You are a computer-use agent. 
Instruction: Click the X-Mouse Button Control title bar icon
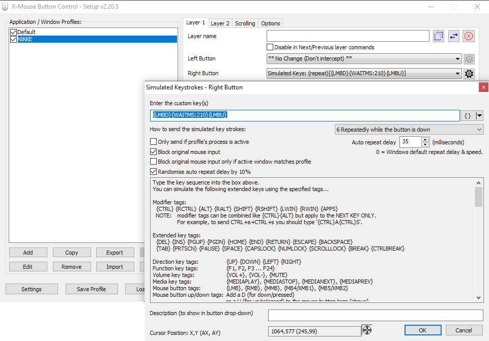5,7
